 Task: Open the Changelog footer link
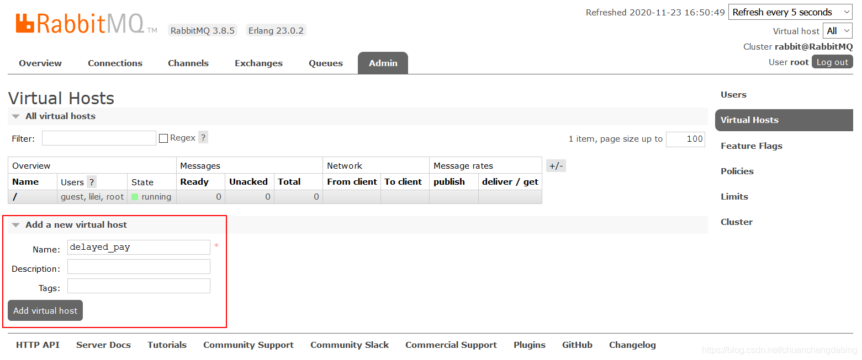click(632, 345)
